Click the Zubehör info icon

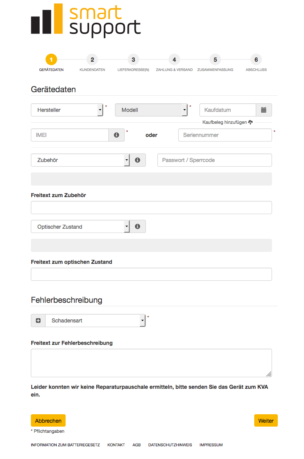tap(137, 160)
